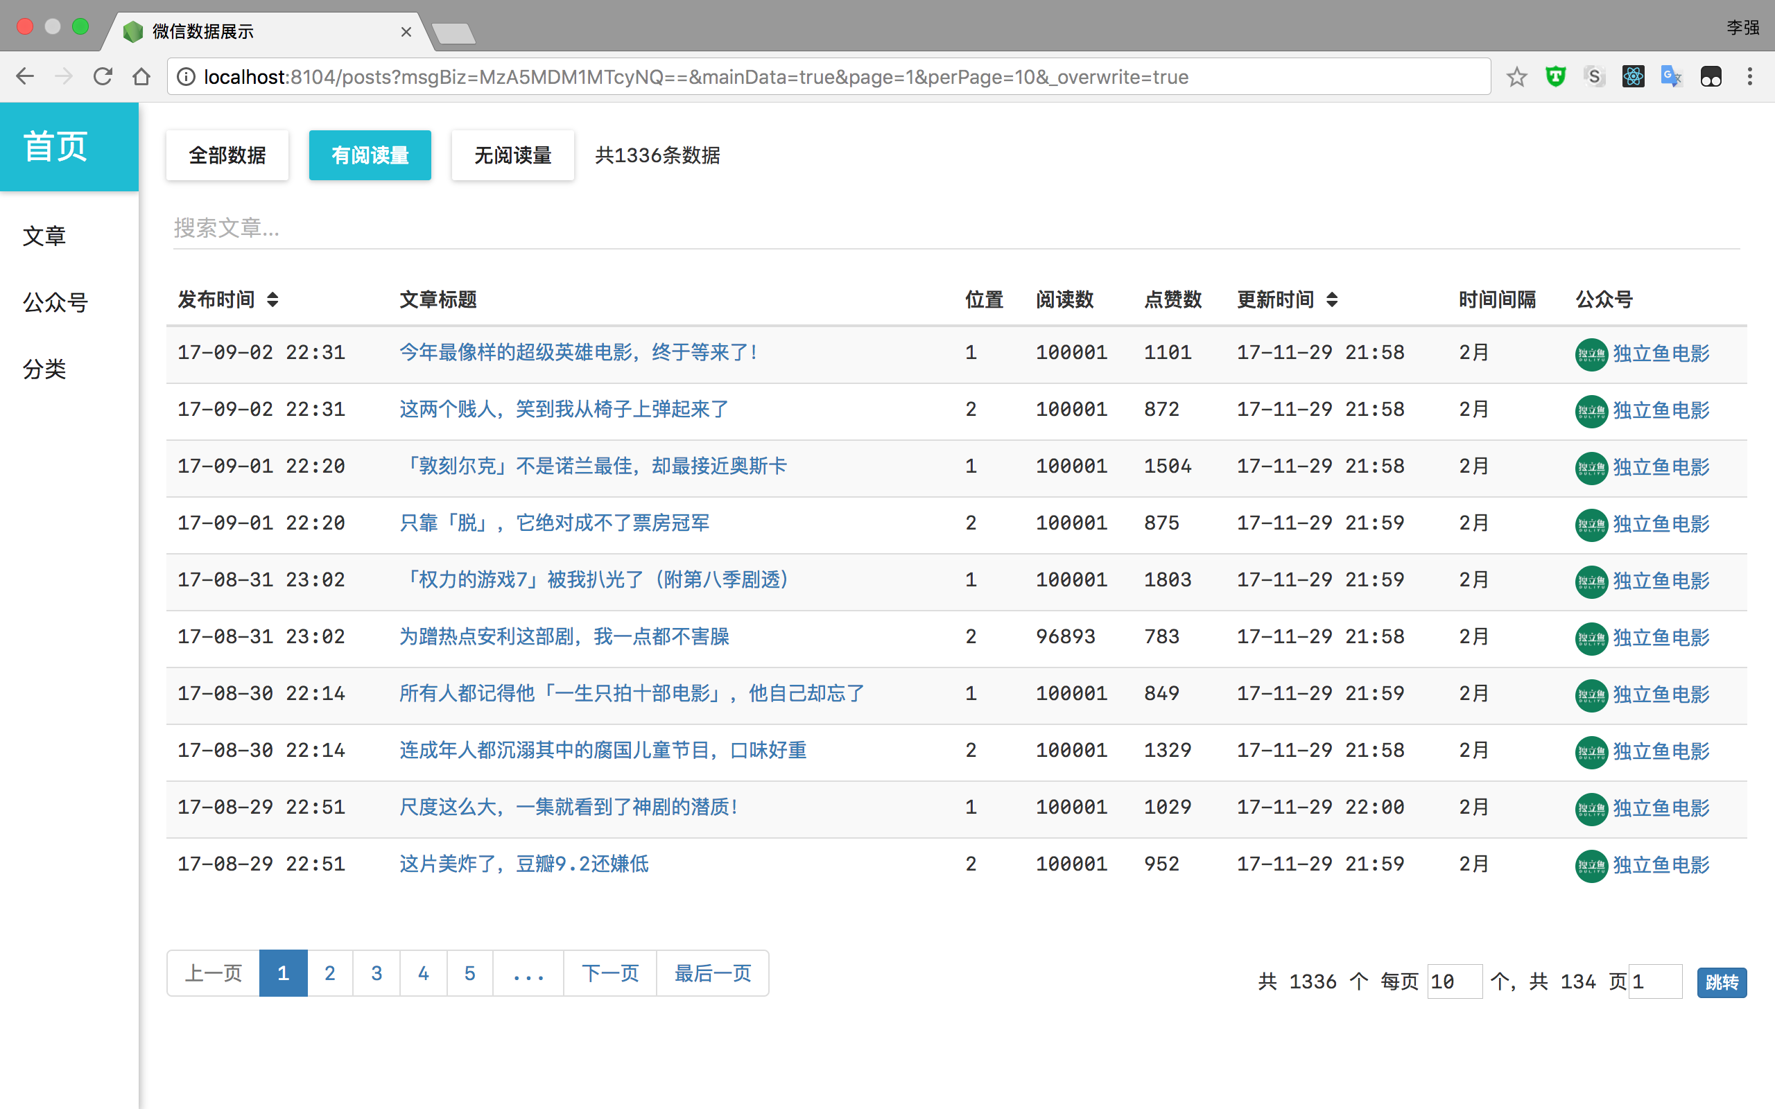Go to 下一页 in pagination
1775x1109 pixels.
(609, 973)
